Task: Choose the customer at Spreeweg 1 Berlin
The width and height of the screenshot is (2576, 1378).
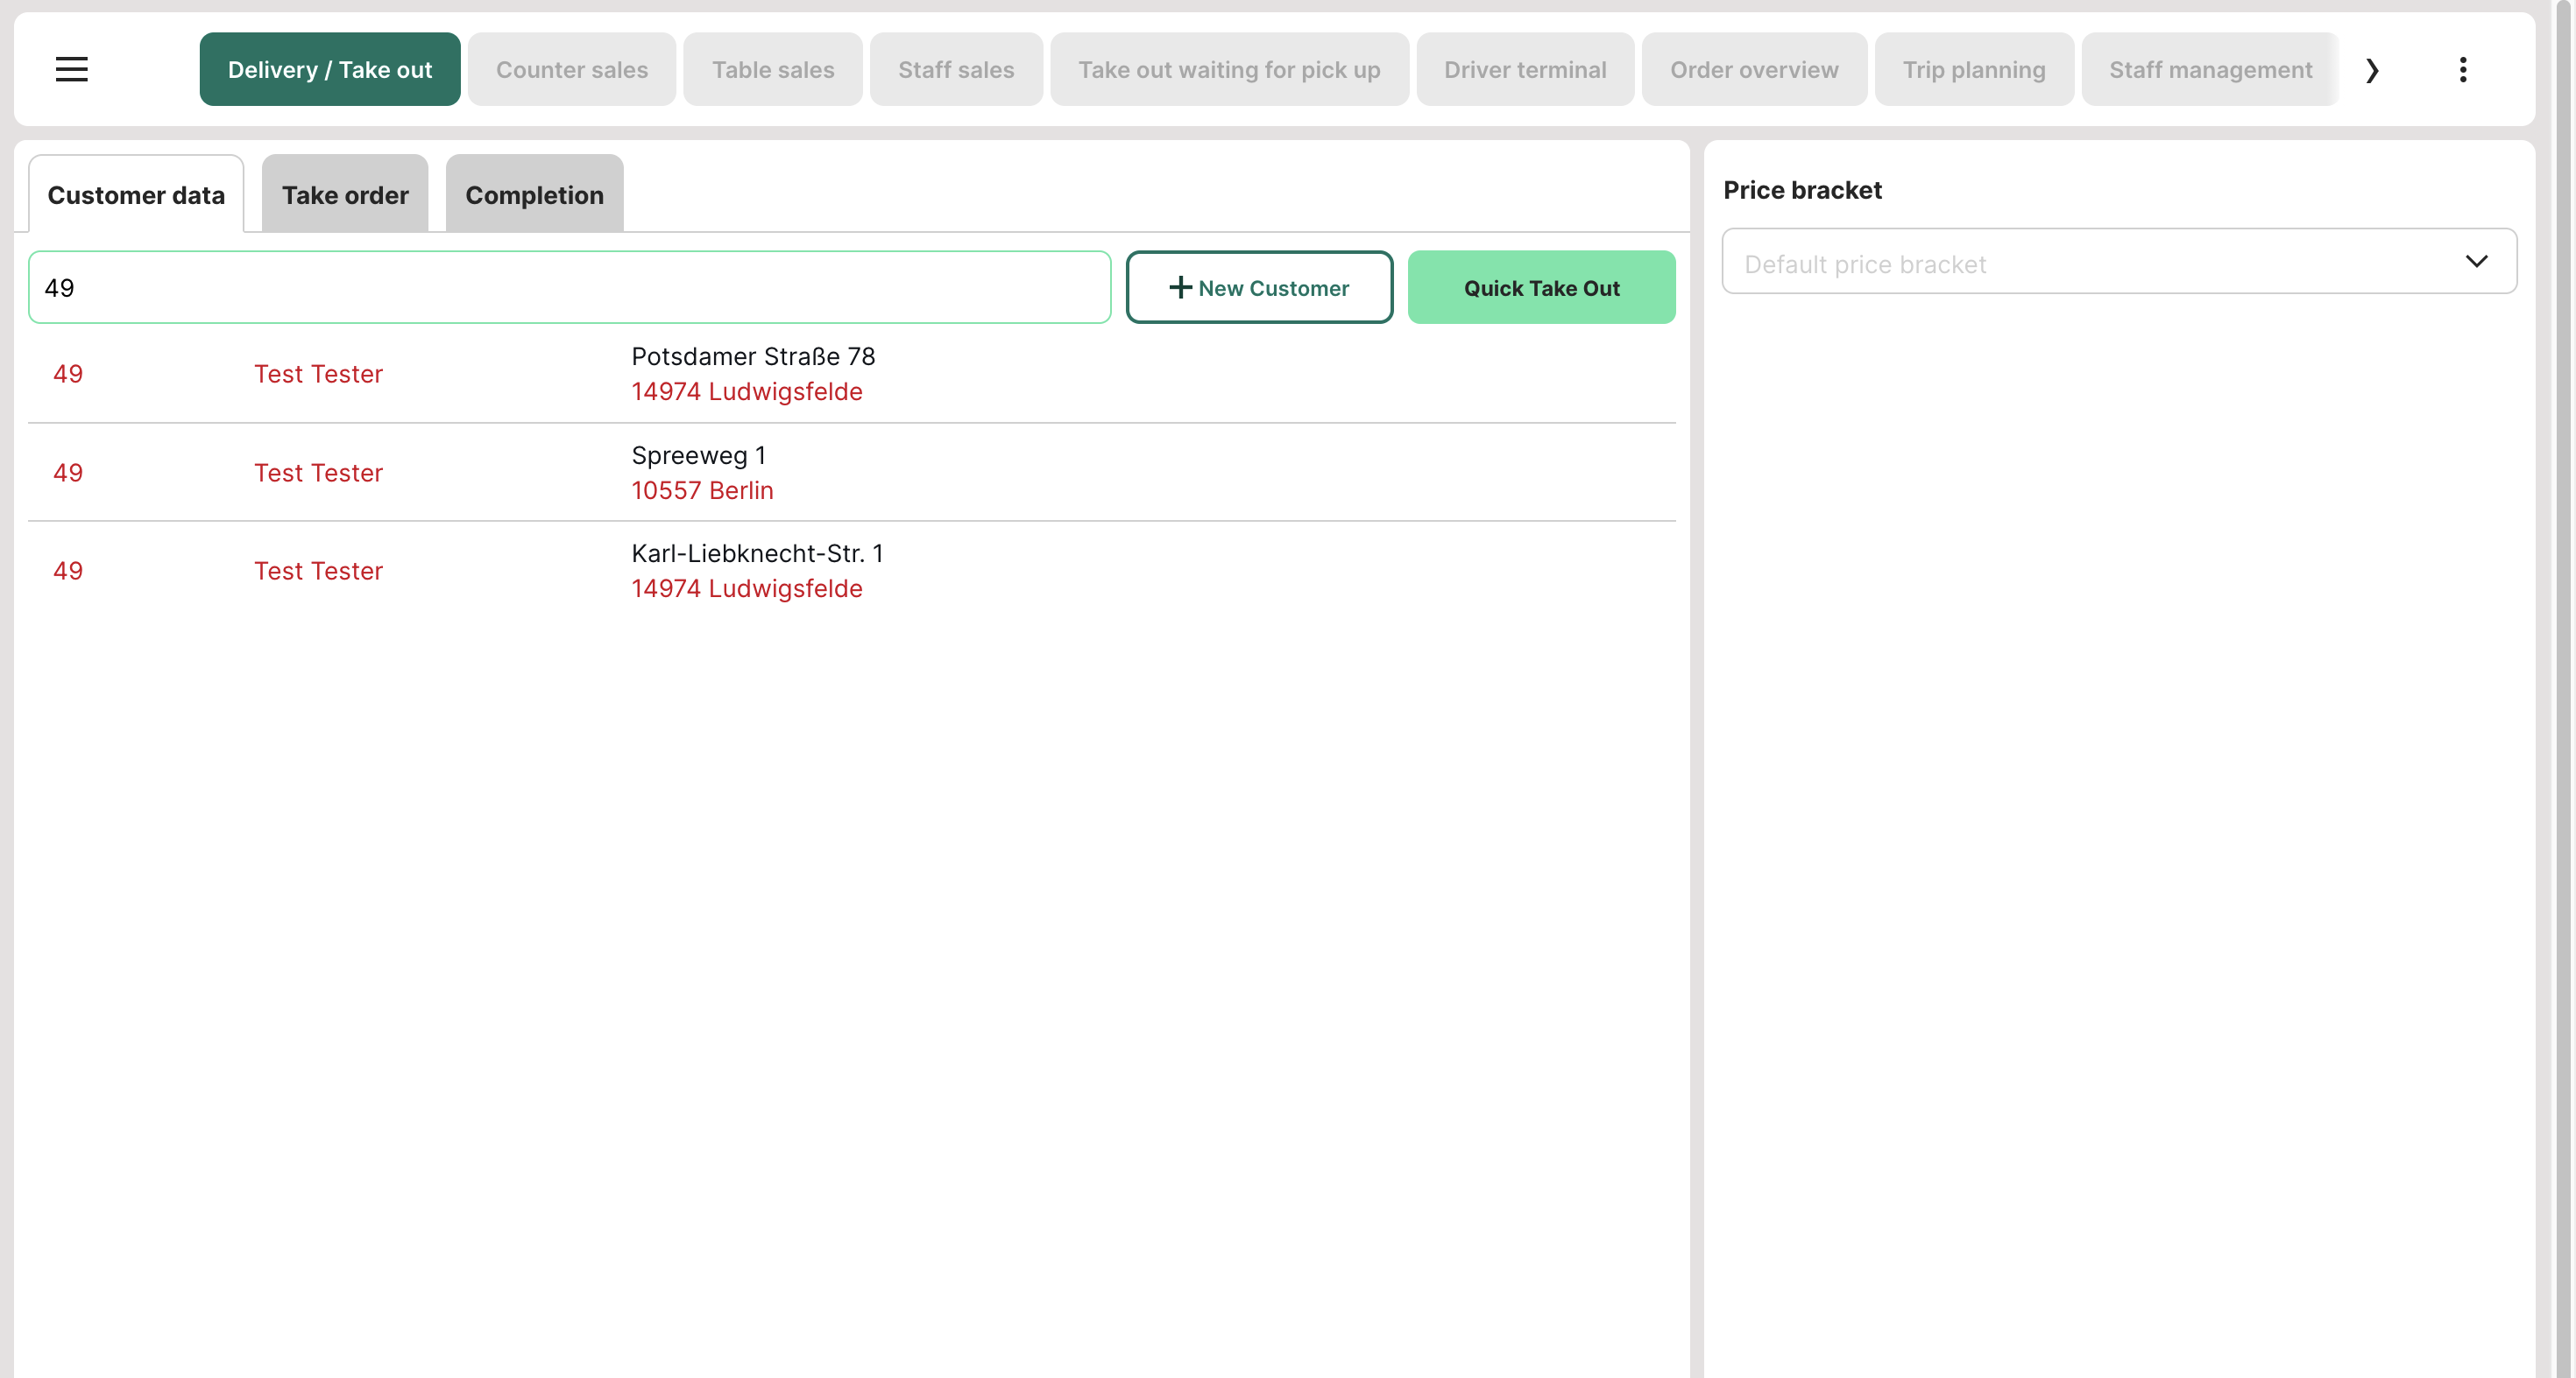Action: 701,473
